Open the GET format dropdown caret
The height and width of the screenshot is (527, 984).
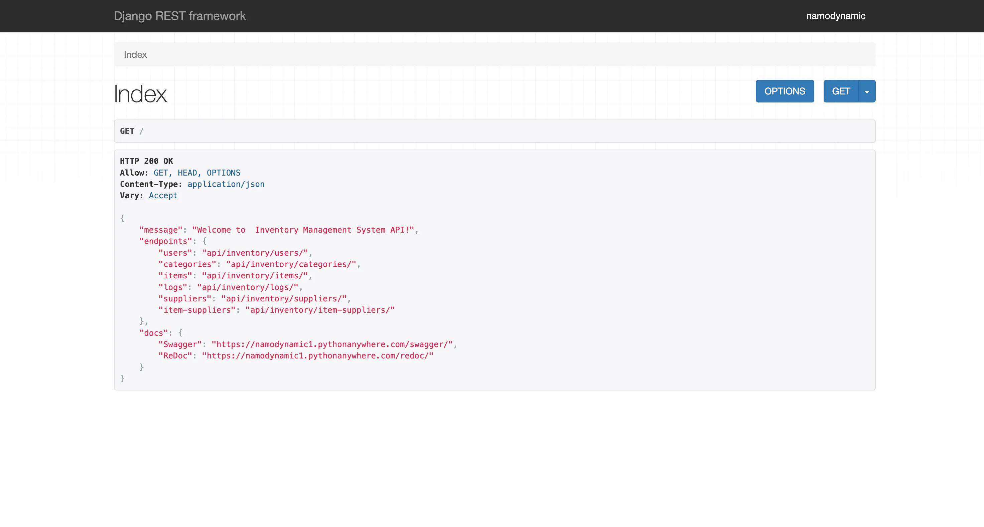click(x=866, y=91)
